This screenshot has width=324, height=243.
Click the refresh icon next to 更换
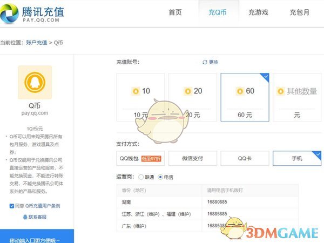(205, 62)
